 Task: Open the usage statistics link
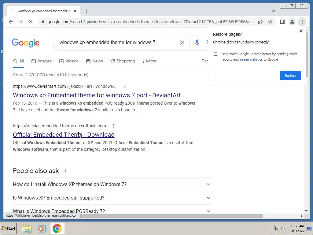(251, 59)
